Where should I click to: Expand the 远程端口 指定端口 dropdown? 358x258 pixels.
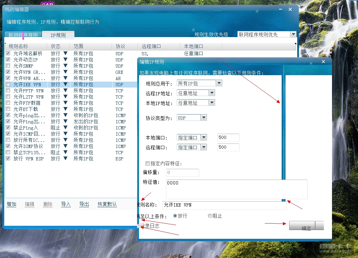pos(204,147)
